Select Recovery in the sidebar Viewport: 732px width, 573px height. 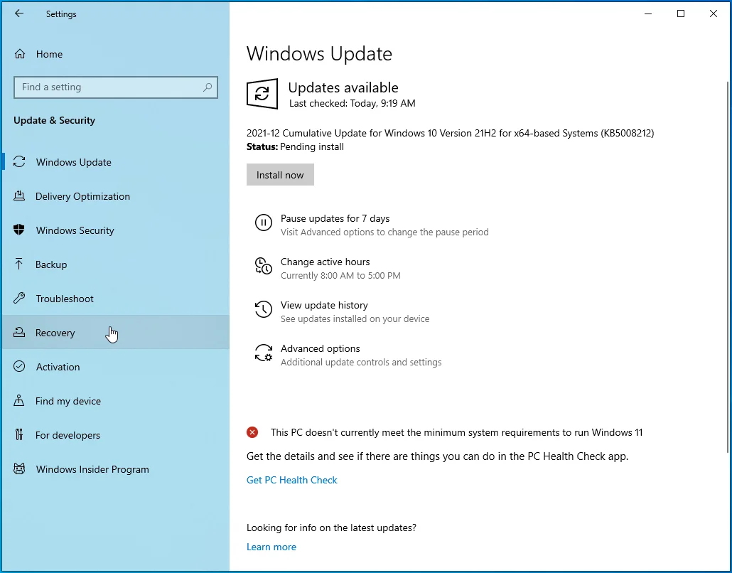[x=116, y=333]
